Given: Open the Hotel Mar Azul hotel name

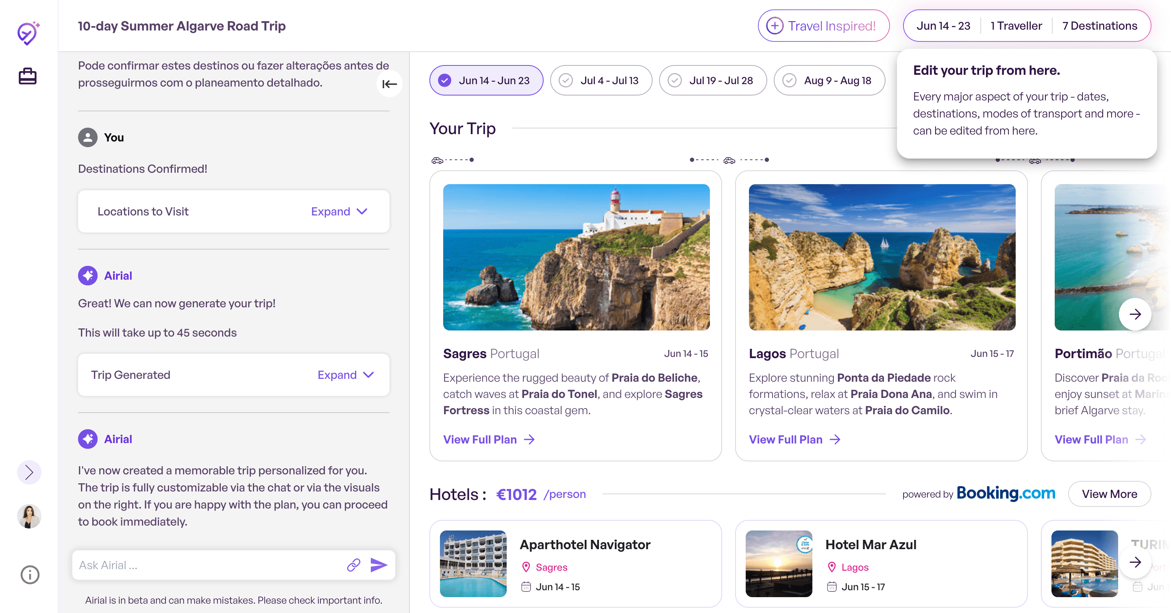Looking at the screenshot, I should click(x=871, y=544).
